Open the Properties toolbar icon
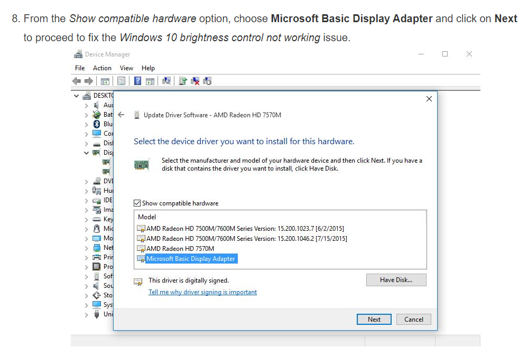 point(121,81)
